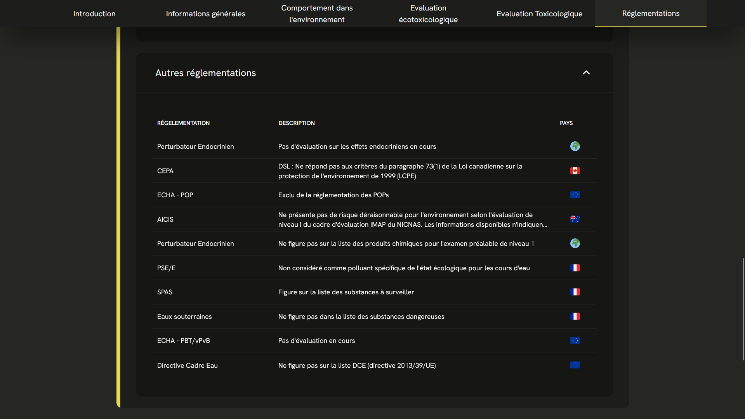Click the Canada flag in CEPA row
Image resolution: width=745 pixels, height=419 pixels.
(x=575, y=171)
